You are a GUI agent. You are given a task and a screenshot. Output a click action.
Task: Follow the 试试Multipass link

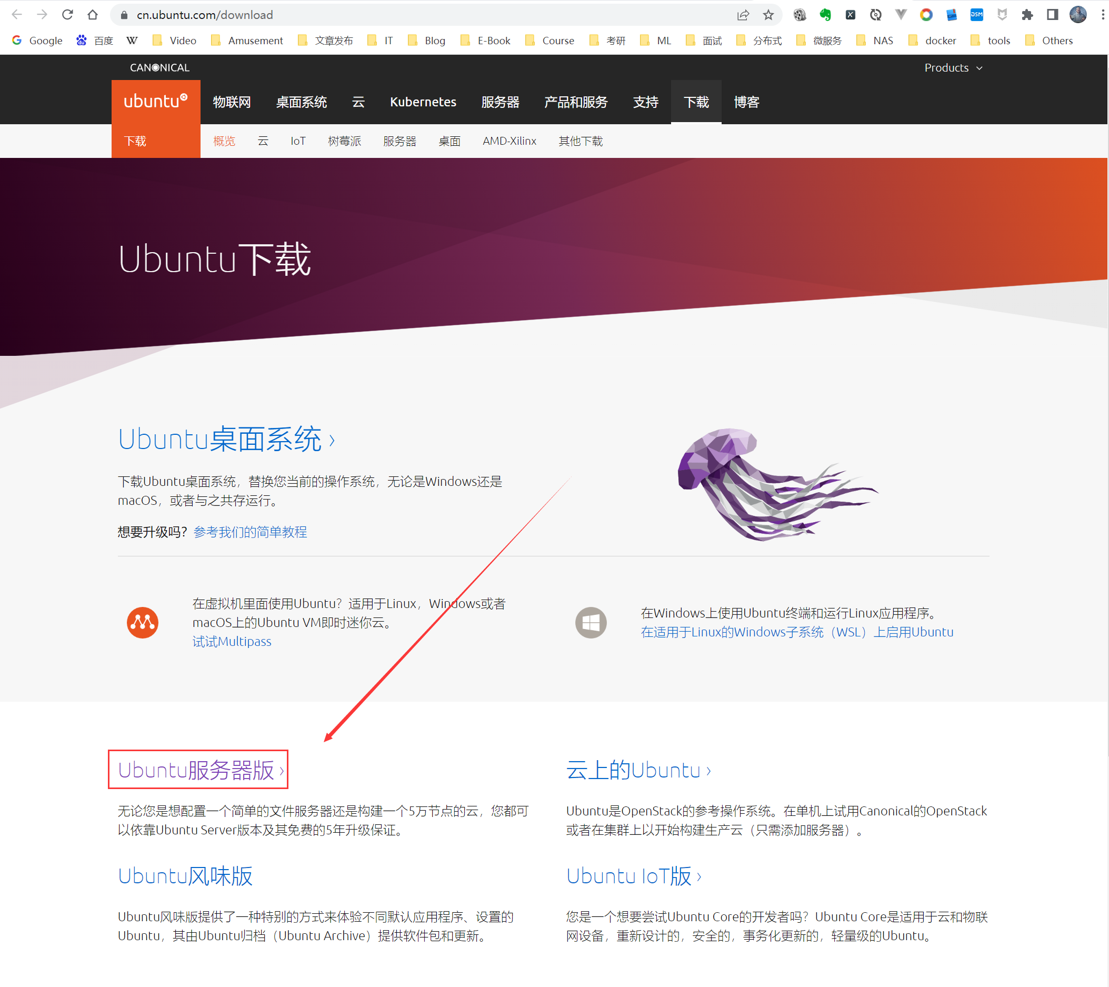tap(232, 641)
